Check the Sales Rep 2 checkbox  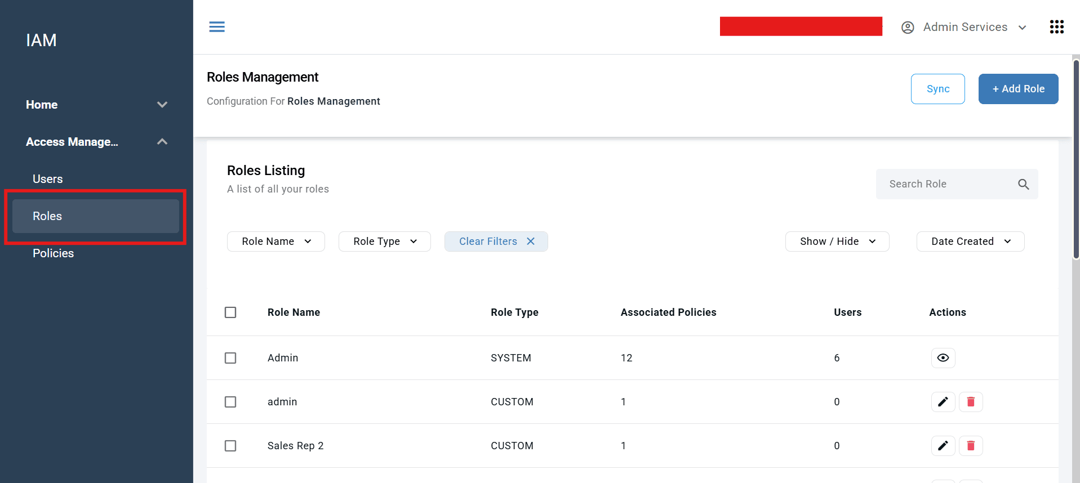230,446
